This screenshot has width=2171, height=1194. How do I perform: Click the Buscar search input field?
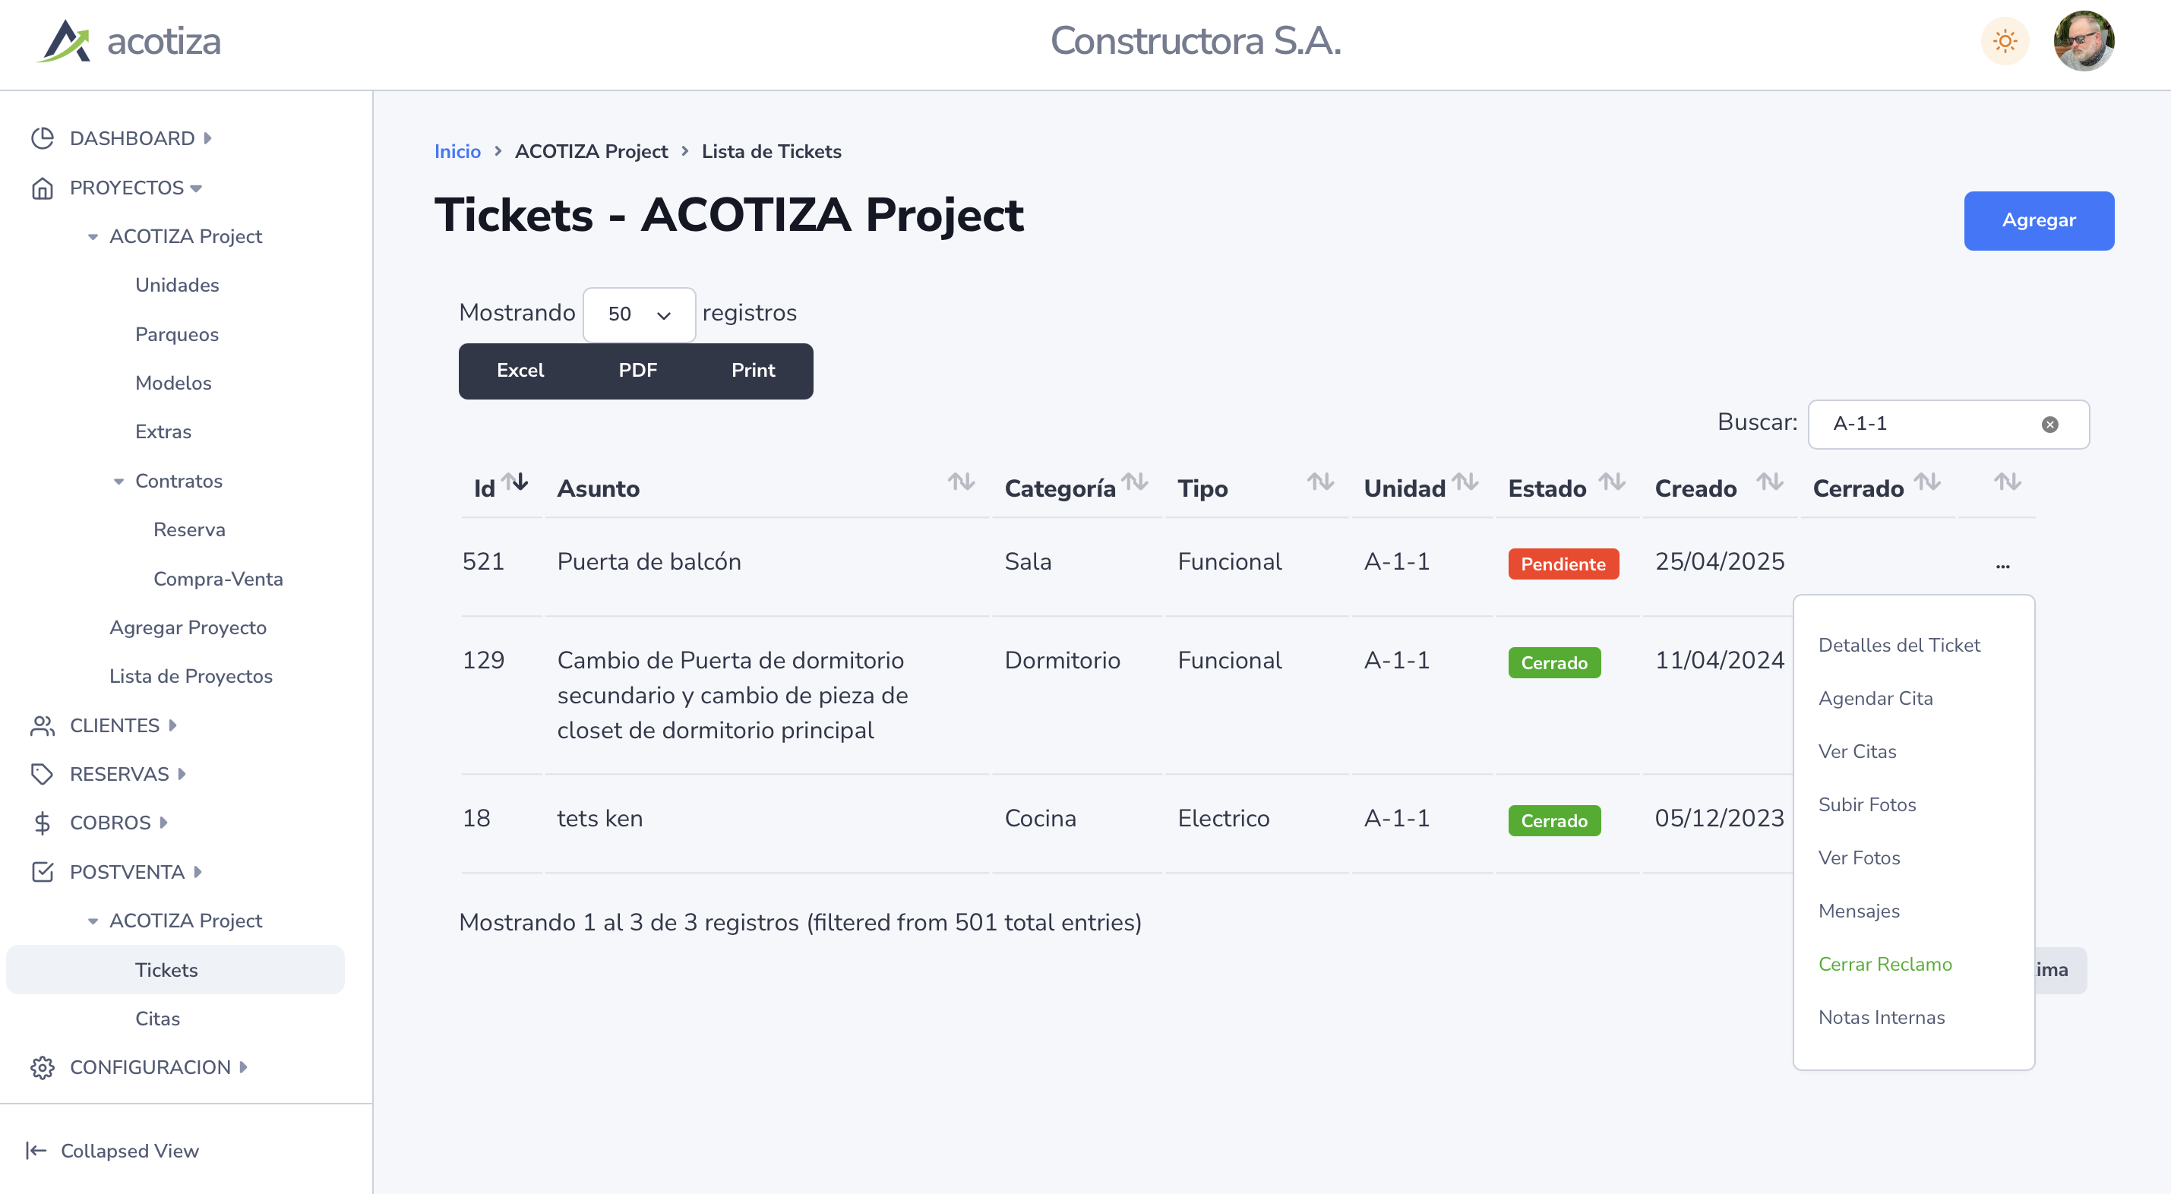pyautogui.click(x=1930, y=425)
